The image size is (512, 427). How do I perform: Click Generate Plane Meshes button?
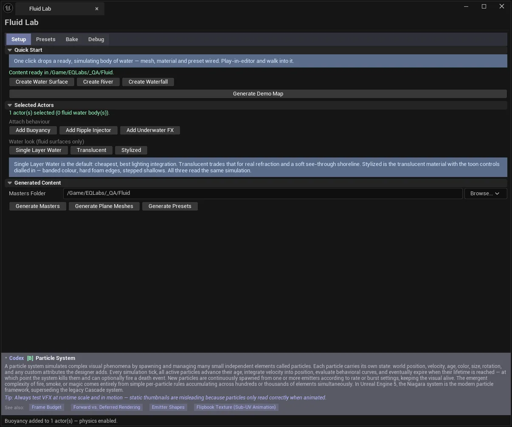[x=104, y=206]
